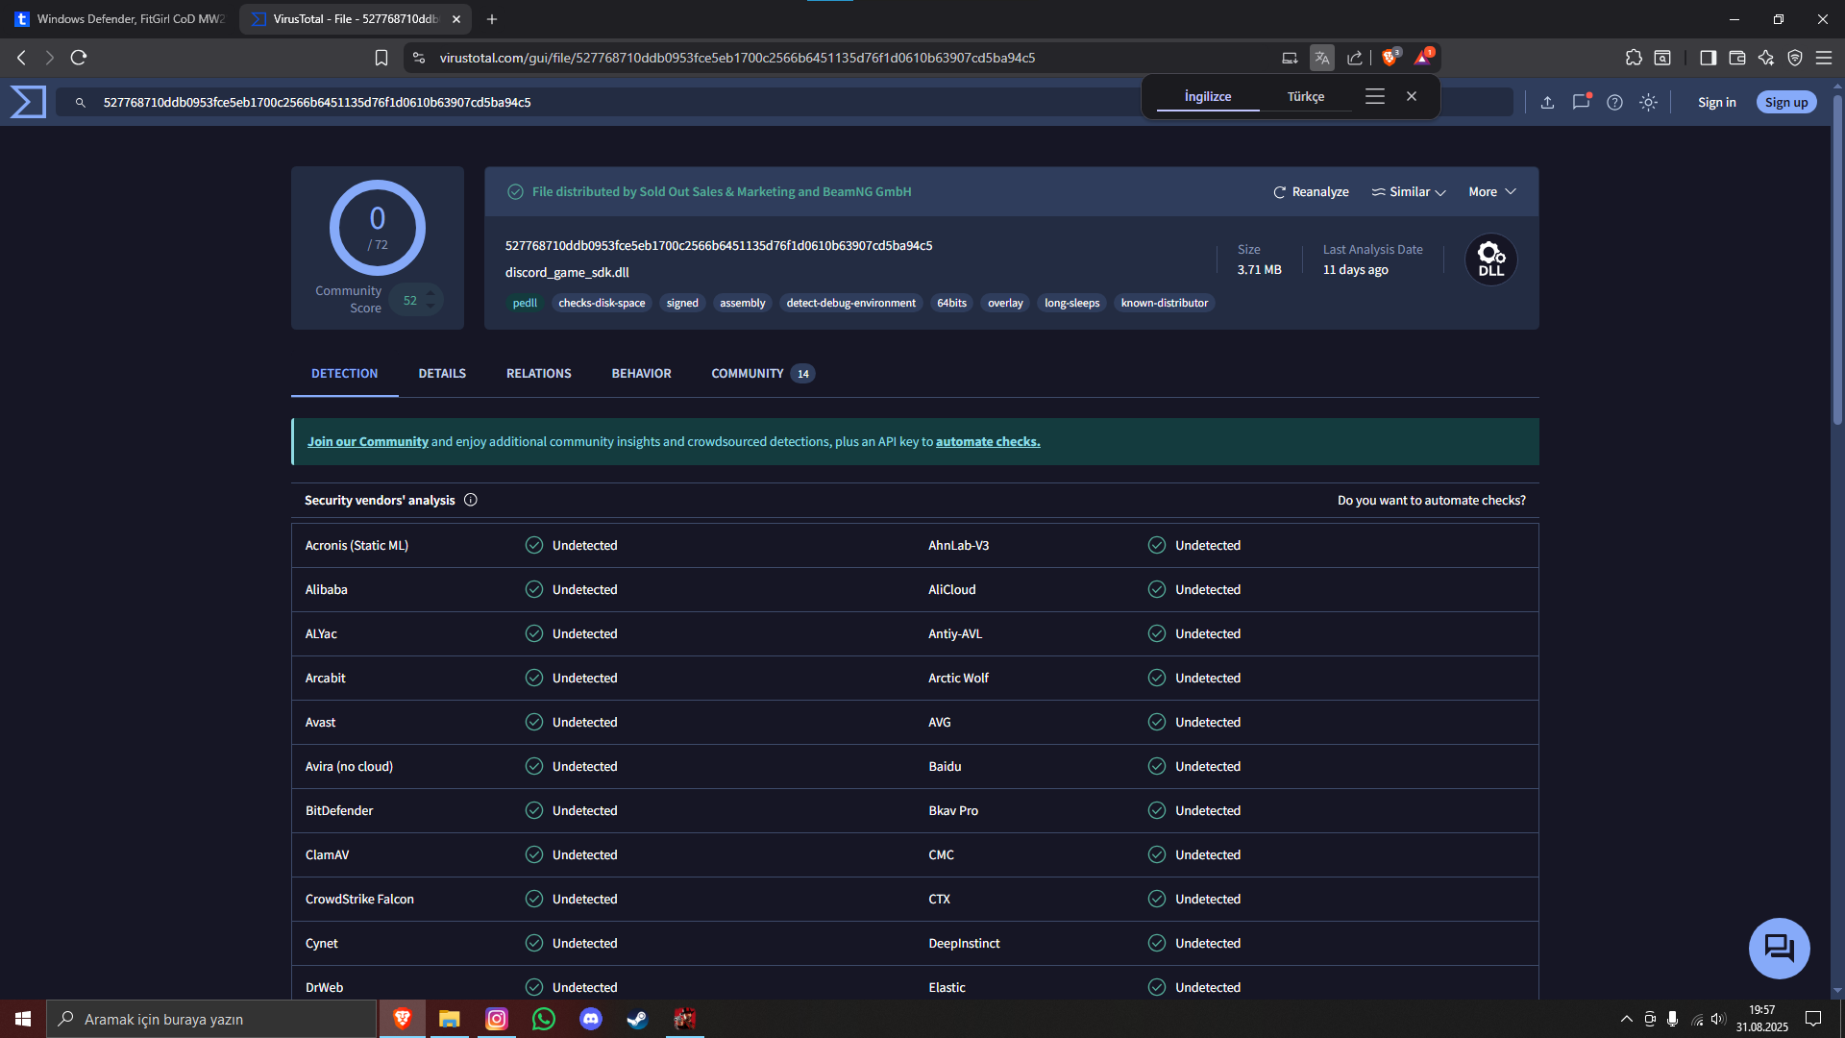Open notifications speech bubble icon
The image size is (1845, 1038).
click(x=1581, y=102)
